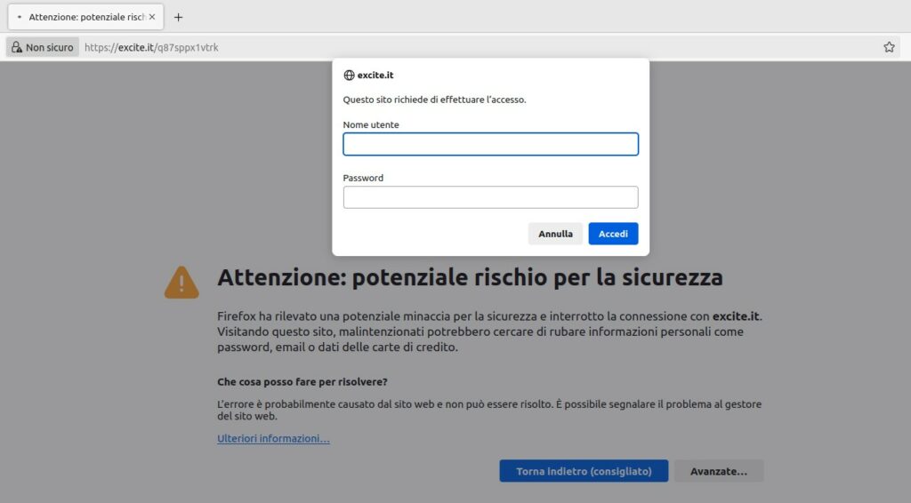The height and width of the screenshot is (503, 911).
Task: Open the "Ulteriori informazioni…" link
Action: [x=273, y=439]
